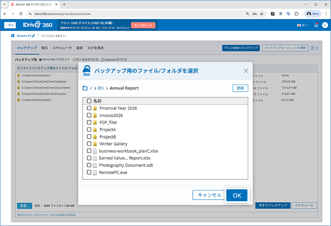
Task: Click the root folder icon in breadcrumb
Action: coord(85,88)
